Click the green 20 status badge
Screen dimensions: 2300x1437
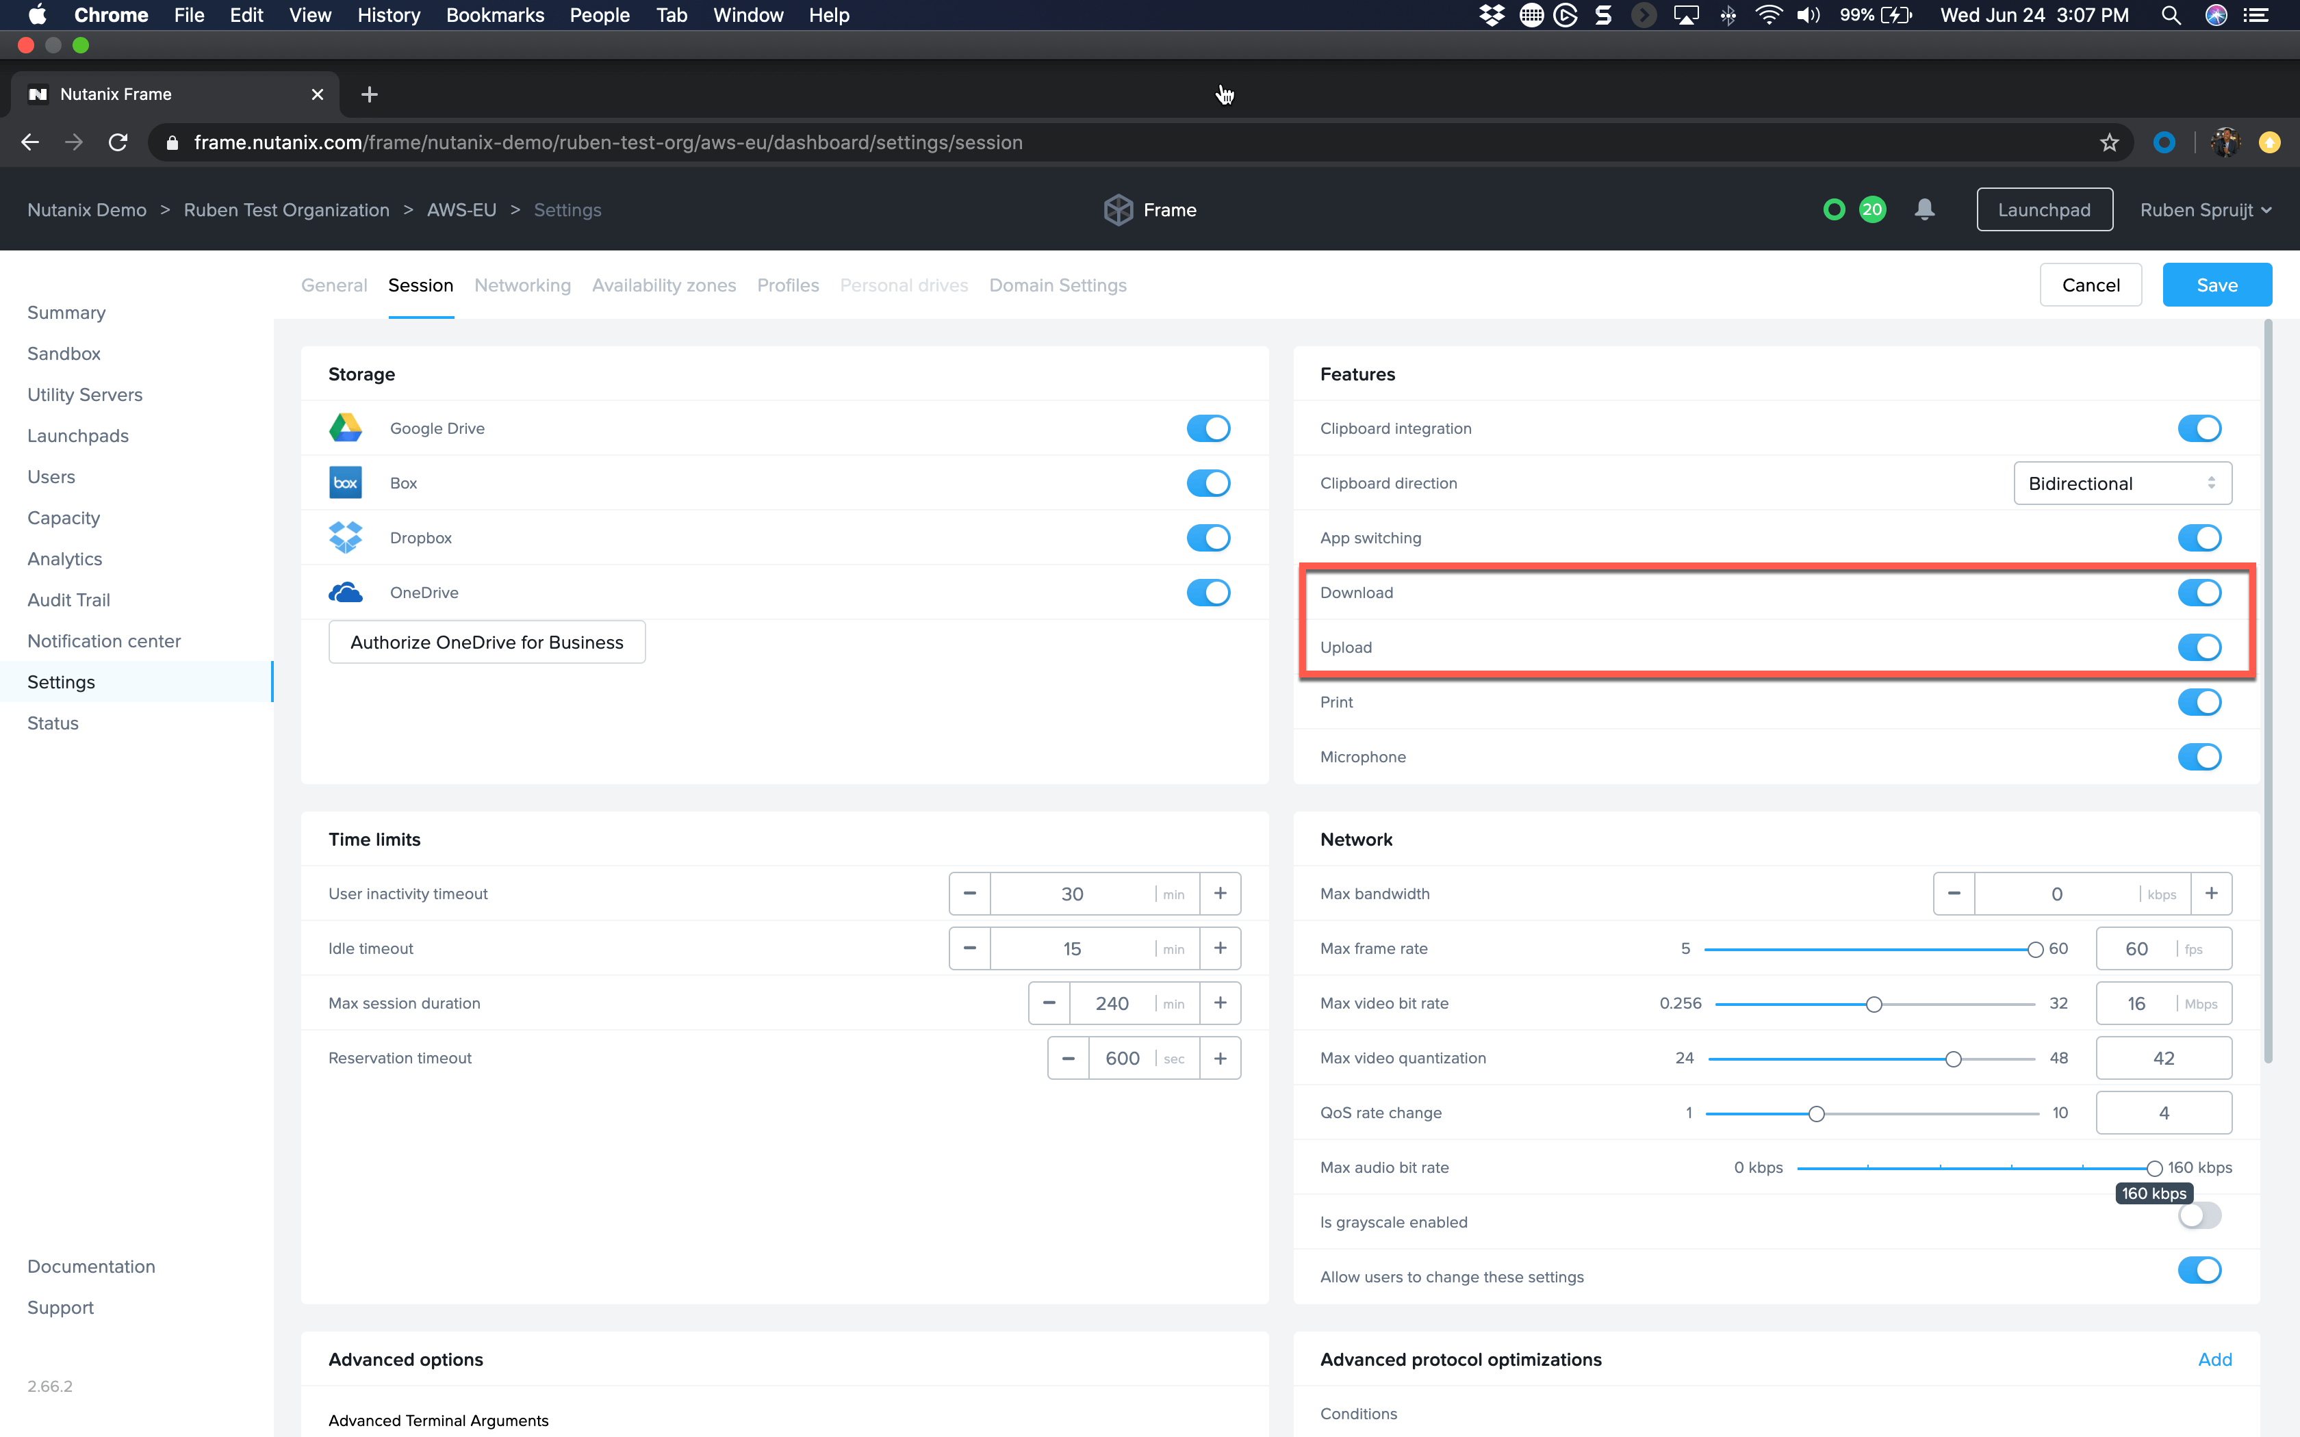click(1871, 209)
